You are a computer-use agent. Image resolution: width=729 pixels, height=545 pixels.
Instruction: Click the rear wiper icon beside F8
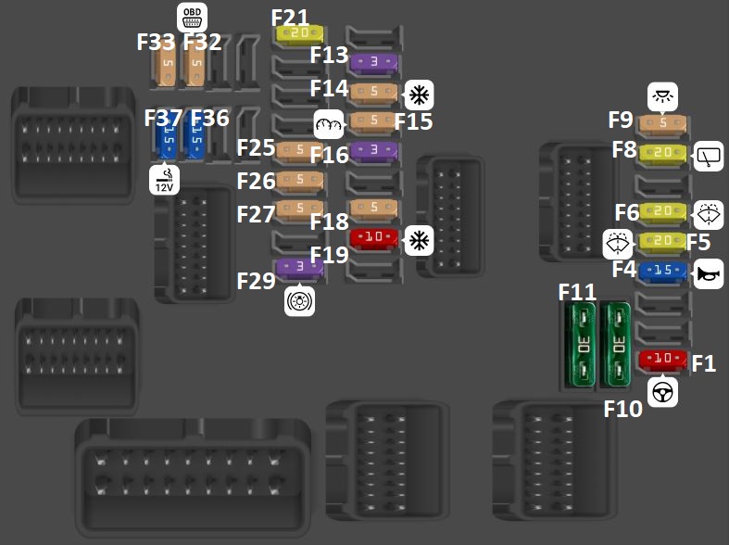(x=709, y=156)
